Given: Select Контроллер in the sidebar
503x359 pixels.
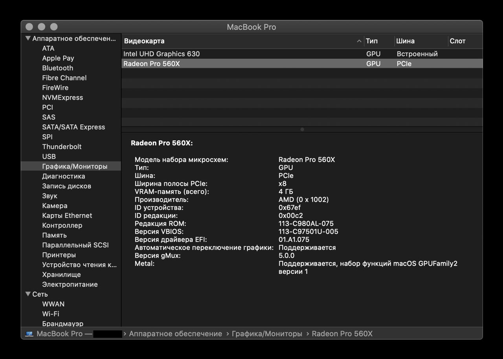Looking at the screenshot, I should (x=62, y=225).
